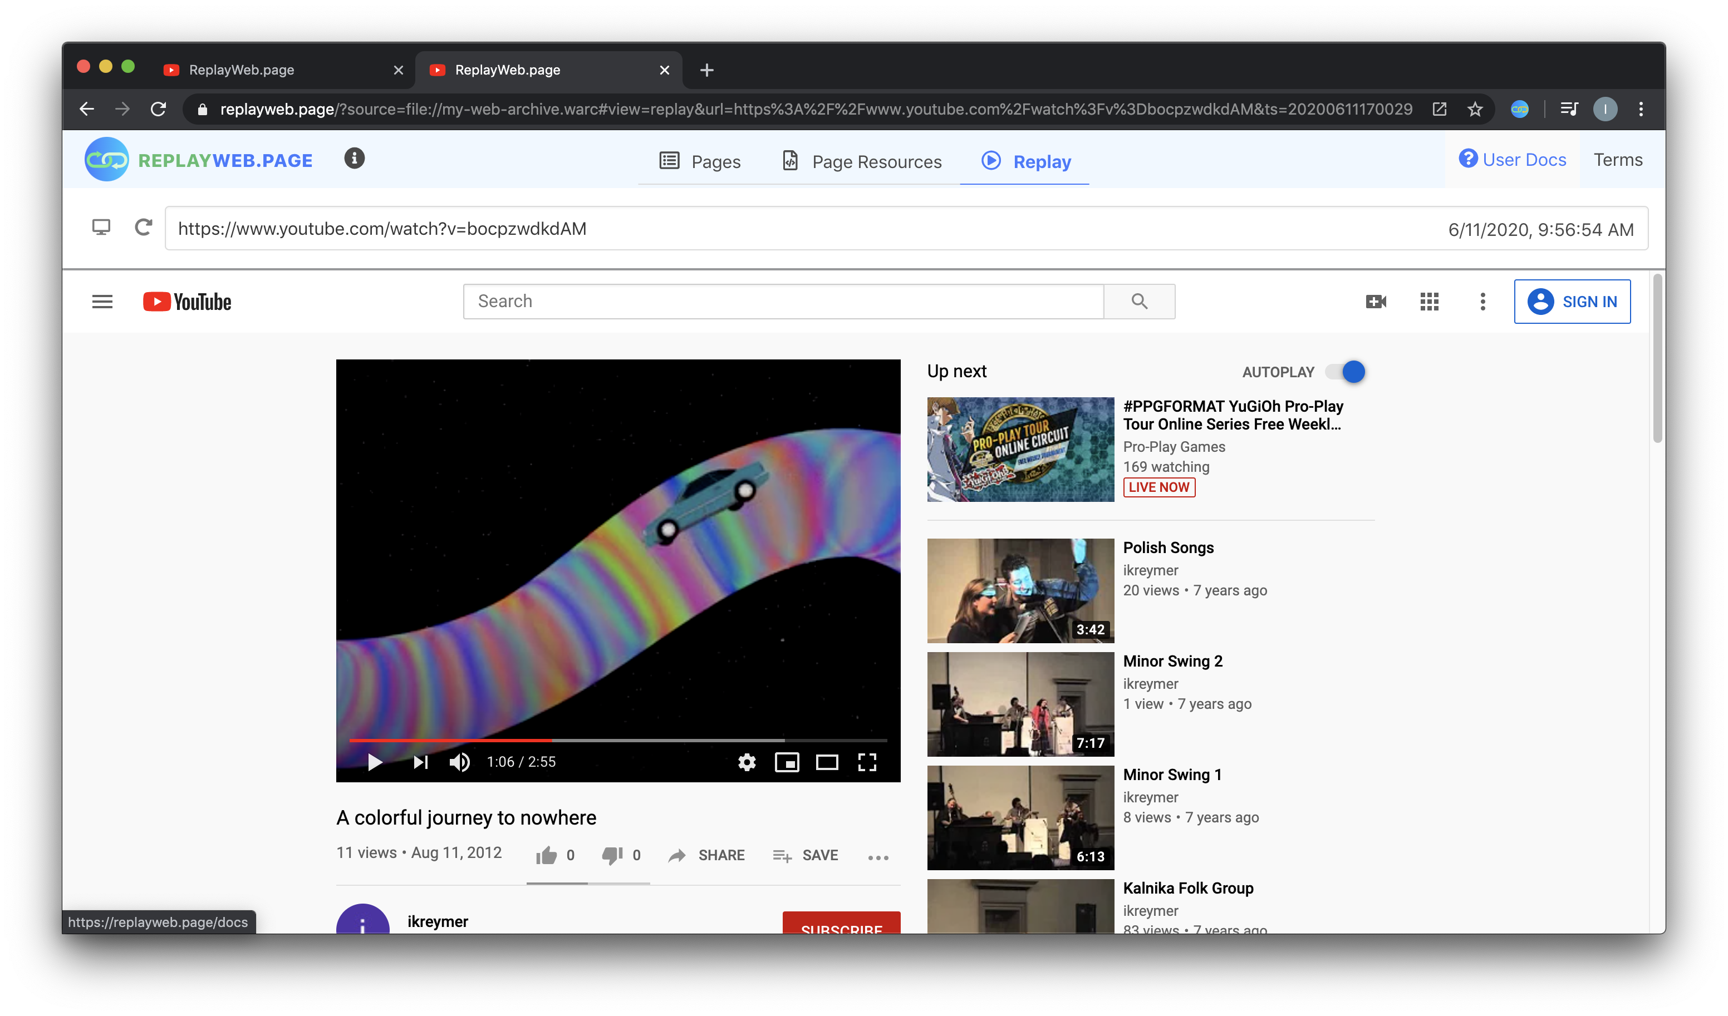Click the ReplayWeb.page logo
The width and height of the screenshot is (1728, 1016).
point(198,160)
